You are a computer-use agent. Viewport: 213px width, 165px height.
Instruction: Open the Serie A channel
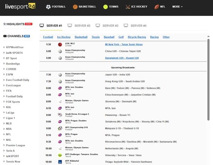(10, 151)
